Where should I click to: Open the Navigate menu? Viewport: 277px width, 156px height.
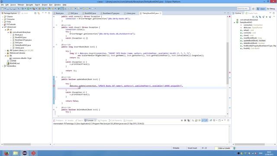click(29, 5)
